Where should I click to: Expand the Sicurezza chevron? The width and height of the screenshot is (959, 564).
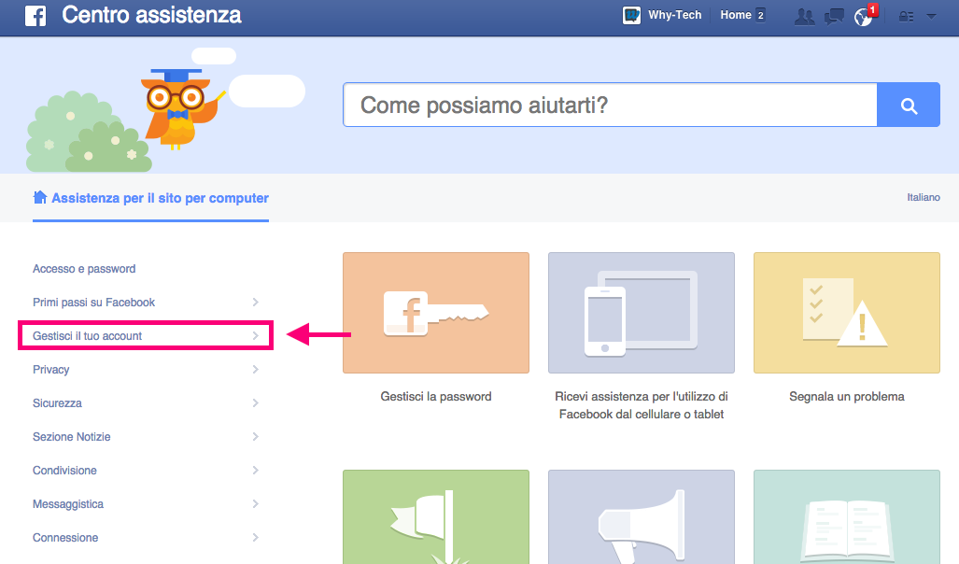click(256, 403)
